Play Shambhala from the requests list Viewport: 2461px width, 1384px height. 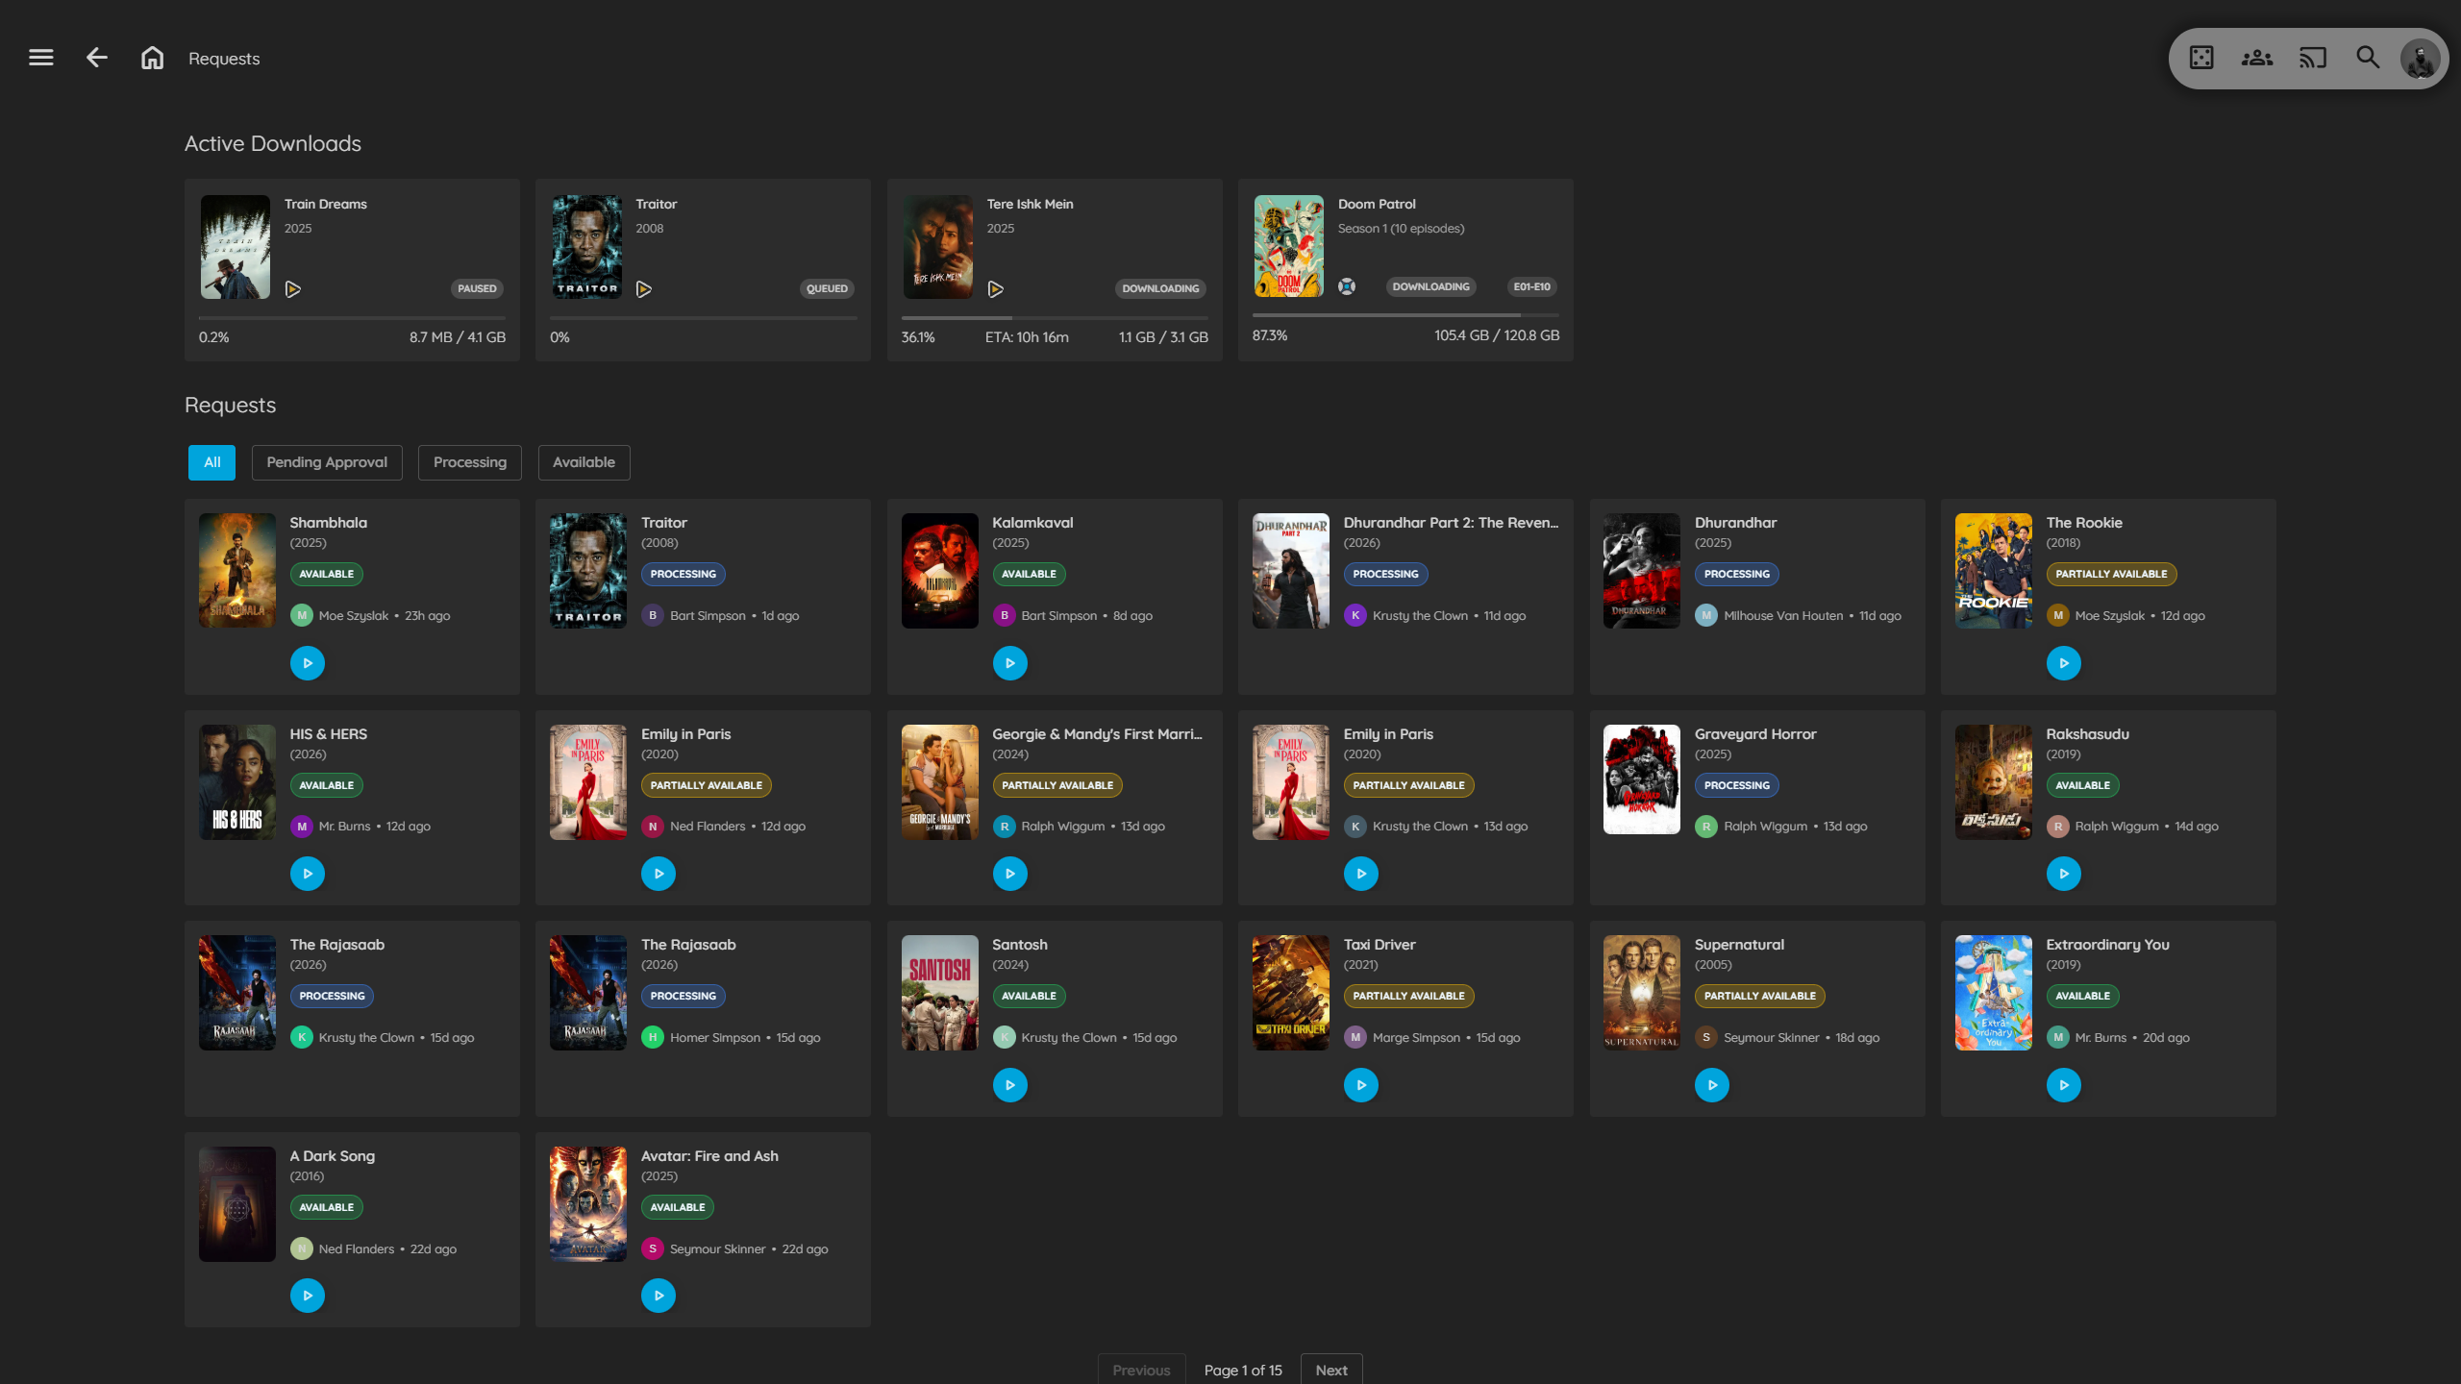point(308,663)
